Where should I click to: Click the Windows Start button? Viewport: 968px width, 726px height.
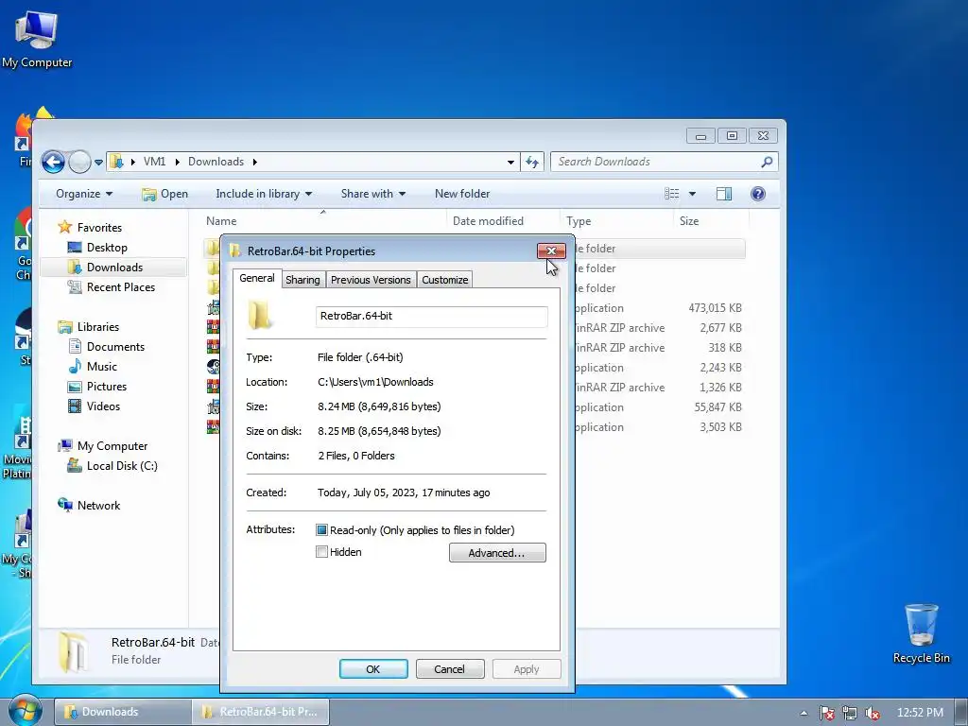(x=26, y=711)
